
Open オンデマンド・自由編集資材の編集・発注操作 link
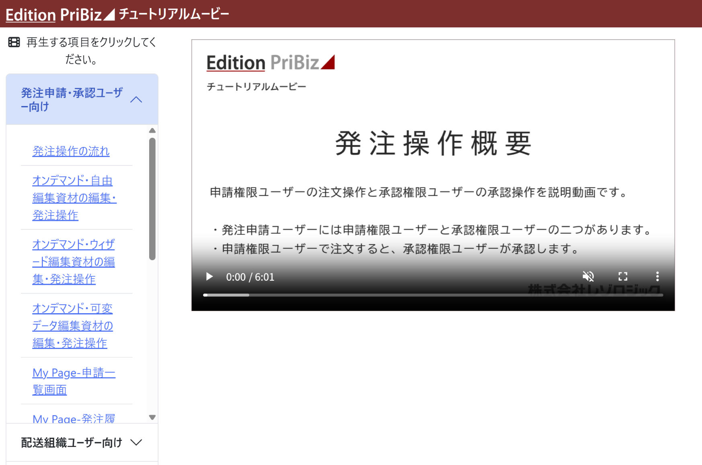pos(74,198)
